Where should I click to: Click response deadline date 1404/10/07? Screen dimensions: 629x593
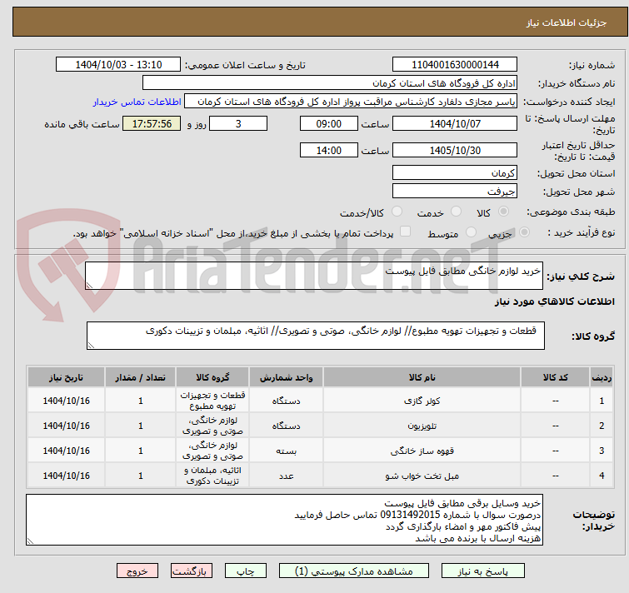[455, 123]
